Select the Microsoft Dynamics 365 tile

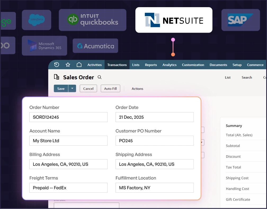44,46
